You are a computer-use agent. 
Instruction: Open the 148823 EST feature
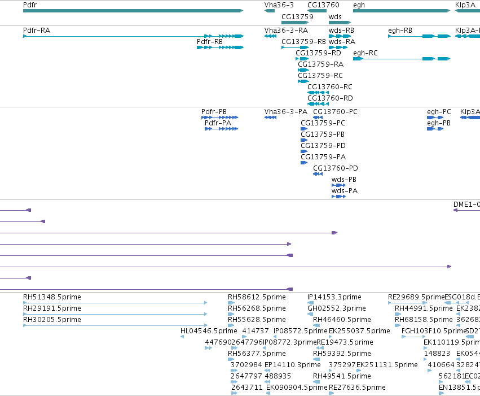[x=425, y=359]
